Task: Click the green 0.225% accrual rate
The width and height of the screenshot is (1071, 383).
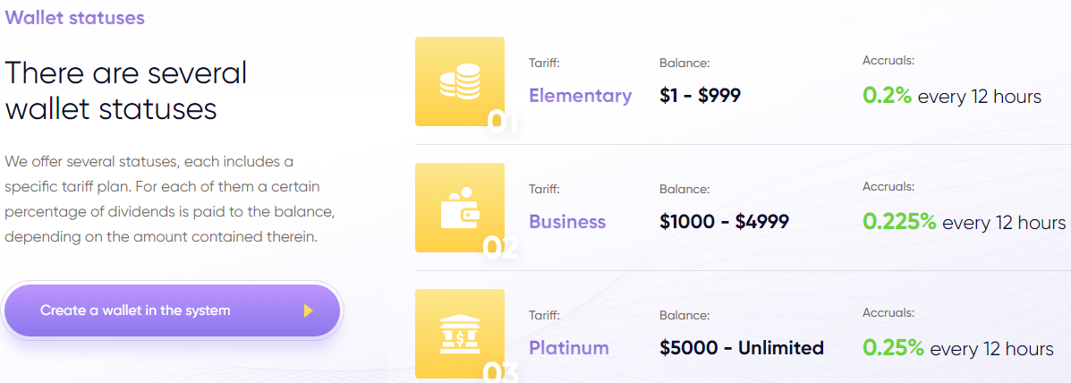Action: [x=899, y=222]
